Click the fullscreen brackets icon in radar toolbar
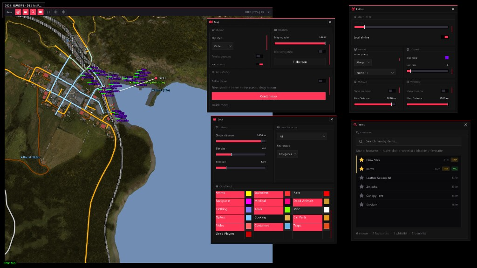 [48, 12]
